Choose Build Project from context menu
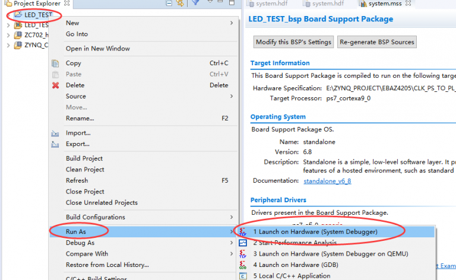 pyautogui.click(x=84, y=158)
